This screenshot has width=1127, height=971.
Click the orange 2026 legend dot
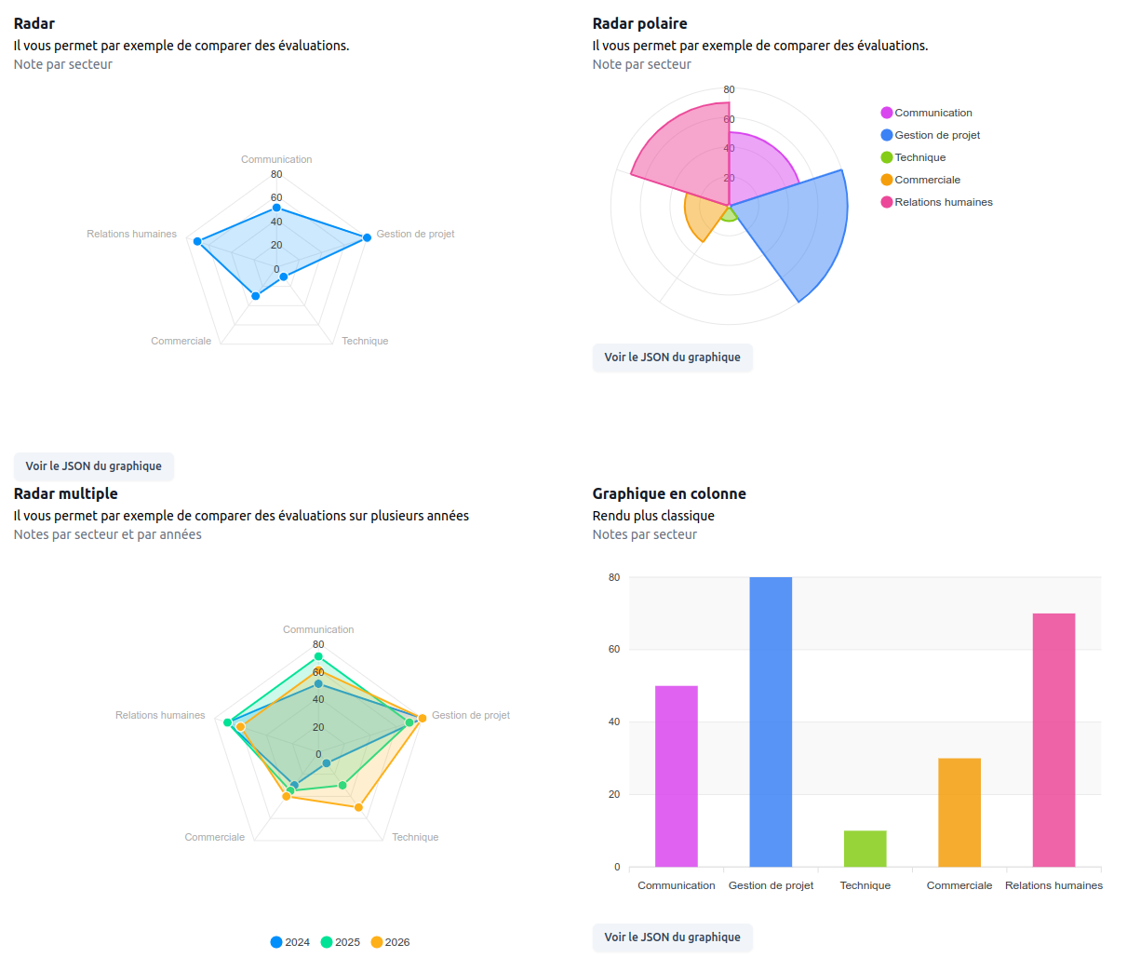(x=377, y=942)
